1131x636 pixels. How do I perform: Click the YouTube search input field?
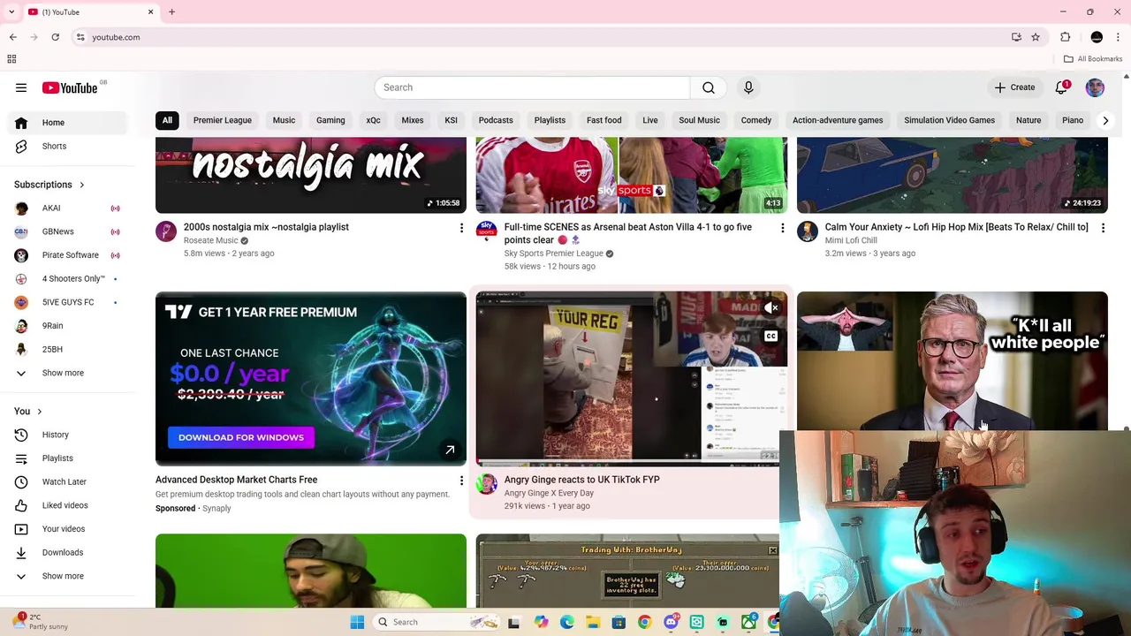(532, 87)
